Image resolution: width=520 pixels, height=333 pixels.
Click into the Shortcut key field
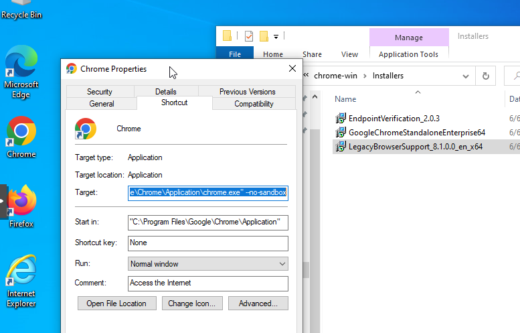208,243
